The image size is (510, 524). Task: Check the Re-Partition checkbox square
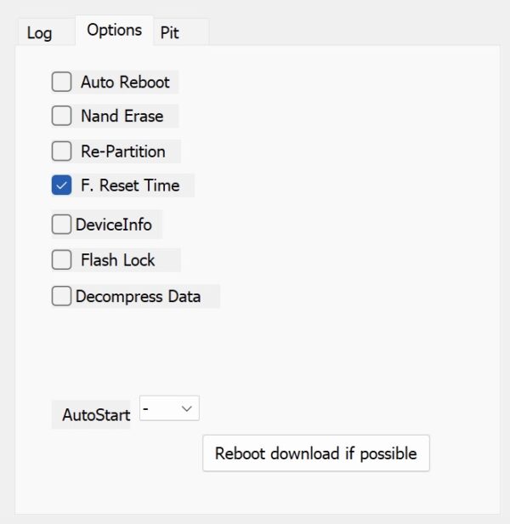tap(61, 151)
